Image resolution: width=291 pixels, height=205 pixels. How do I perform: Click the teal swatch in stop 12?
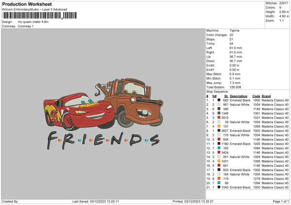tap(219, 148)
